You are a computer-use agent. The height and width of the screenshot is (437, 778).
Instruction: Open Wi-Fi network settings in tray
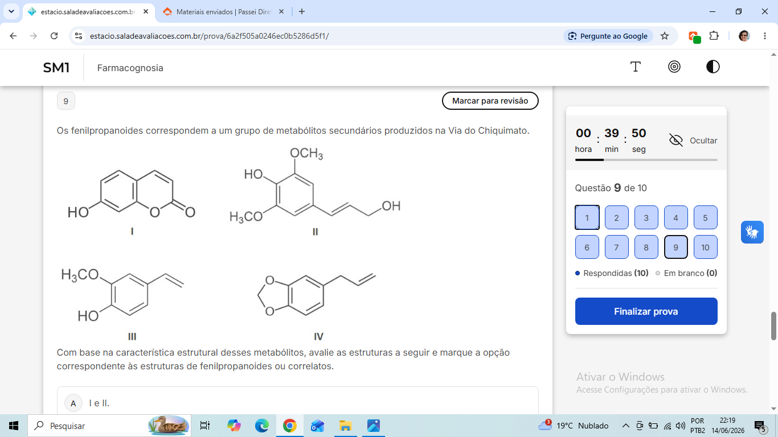(x=668, y=426)
